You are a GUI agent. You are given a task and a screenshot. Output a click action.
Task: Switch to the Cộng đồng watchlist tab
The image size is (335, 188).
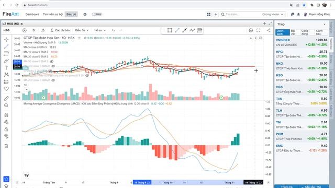307,32
